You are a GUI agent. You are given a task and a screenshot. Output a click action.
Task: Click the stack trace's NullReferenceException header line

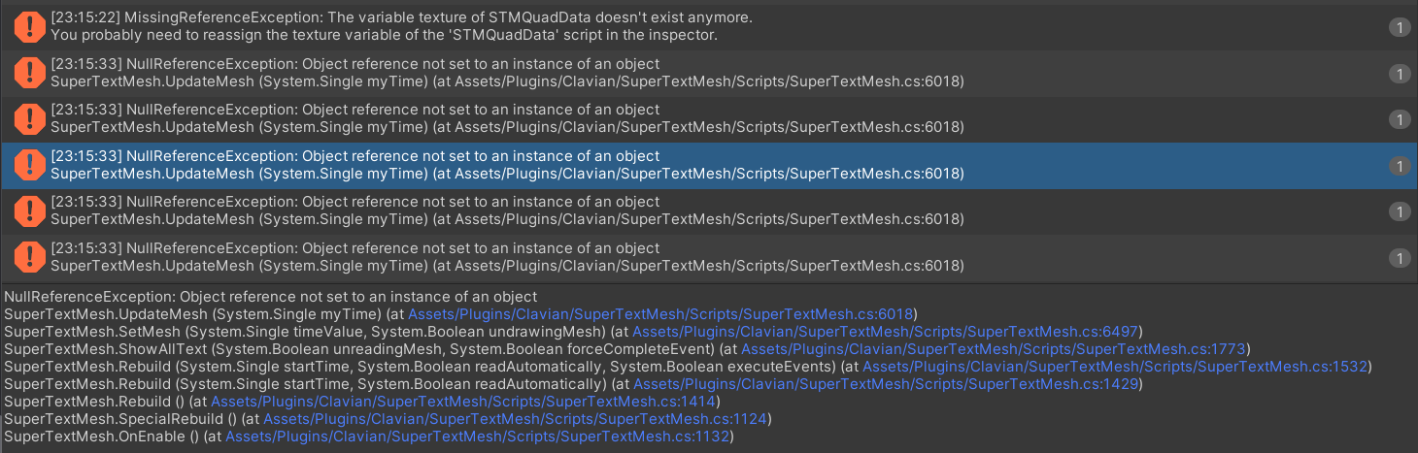point(270,297)
